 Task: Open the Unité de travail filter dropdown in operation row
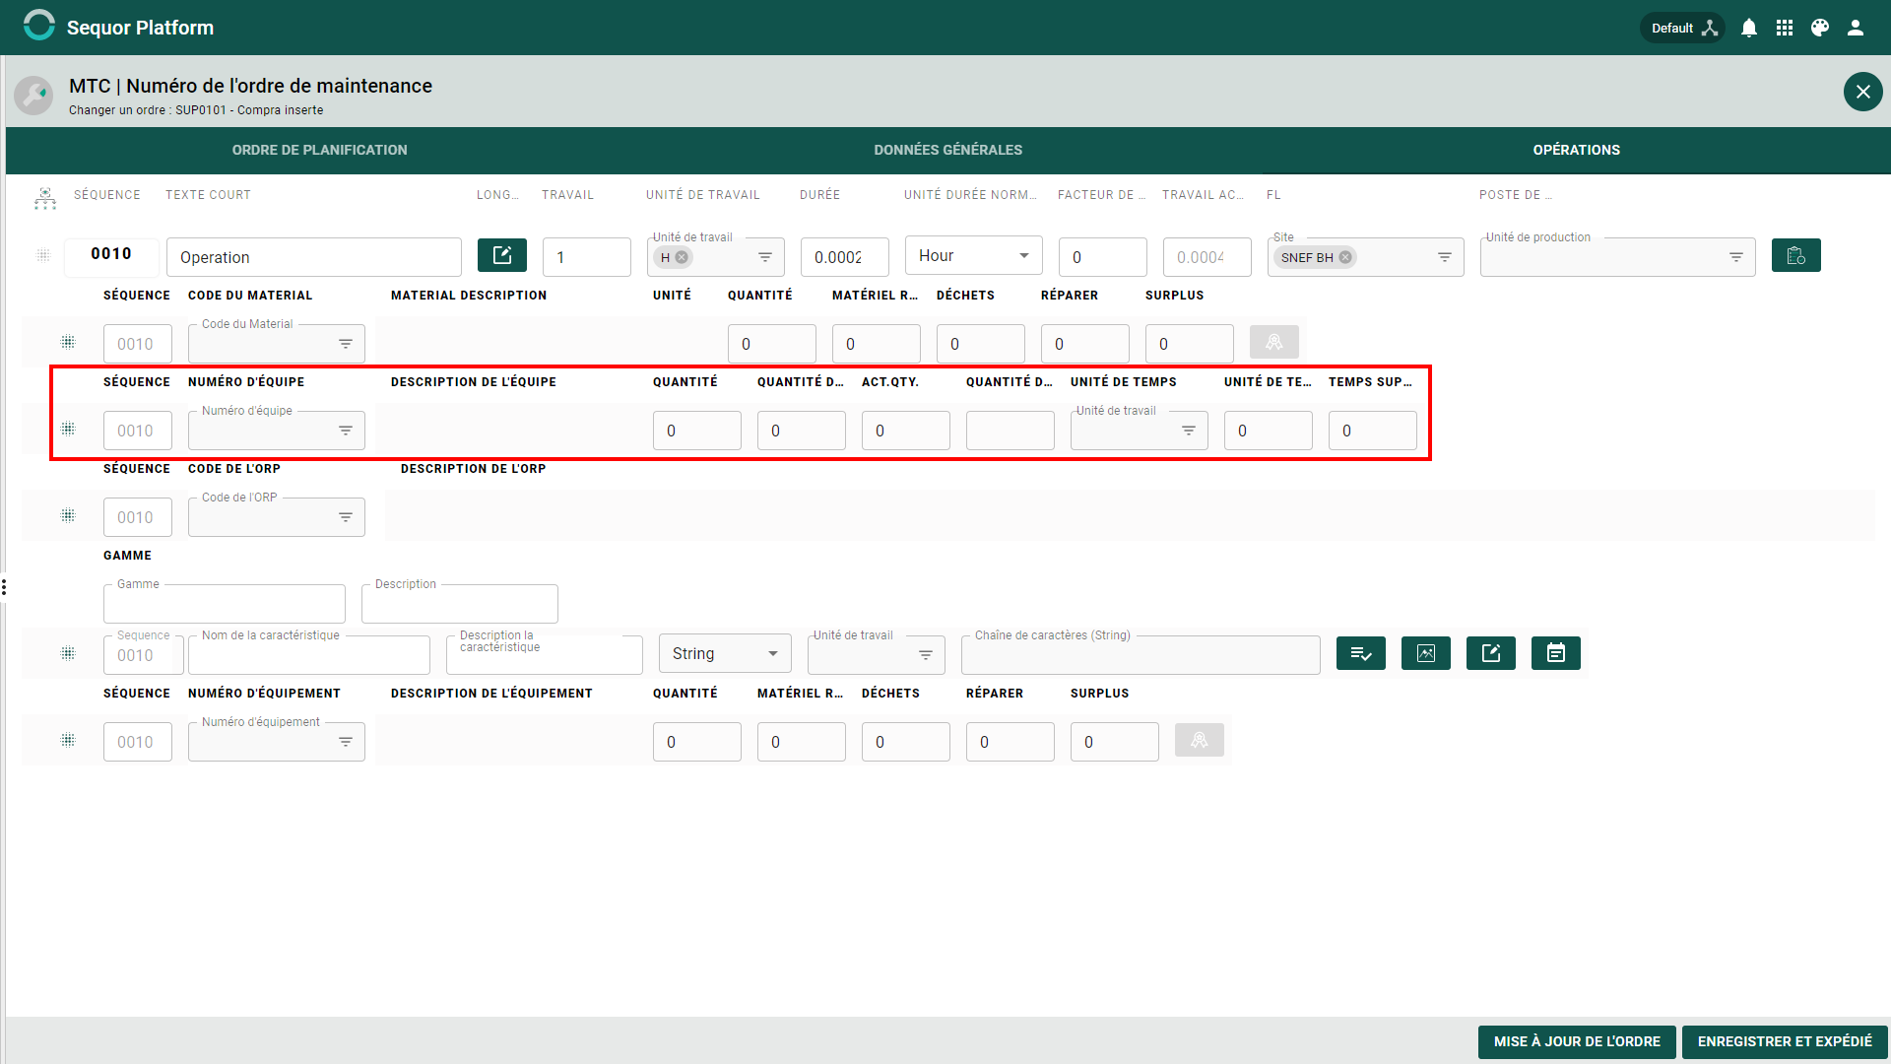pos(765,257)
